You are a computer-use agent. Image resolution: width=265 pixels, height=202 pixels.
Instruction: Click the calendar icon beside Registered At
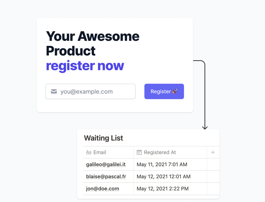tap(139, 152)
